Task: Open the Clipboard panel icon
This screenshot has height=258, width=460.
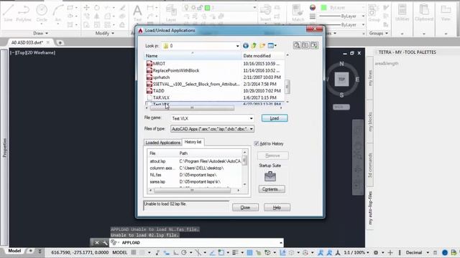Action: [x=424, y=13]
